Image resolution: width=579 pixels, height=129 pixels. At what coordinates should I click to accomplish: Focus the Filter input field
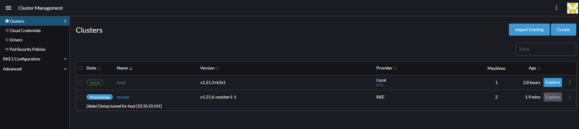546,49
